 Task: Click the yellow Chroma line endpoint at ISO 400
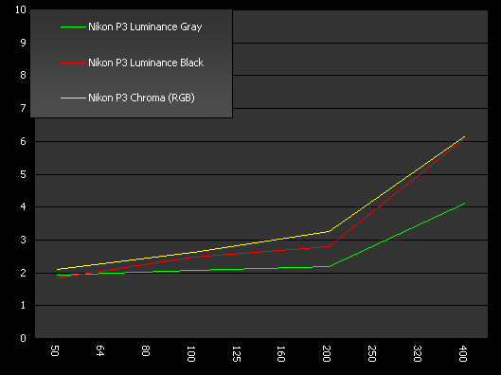(x=464, y=136)
